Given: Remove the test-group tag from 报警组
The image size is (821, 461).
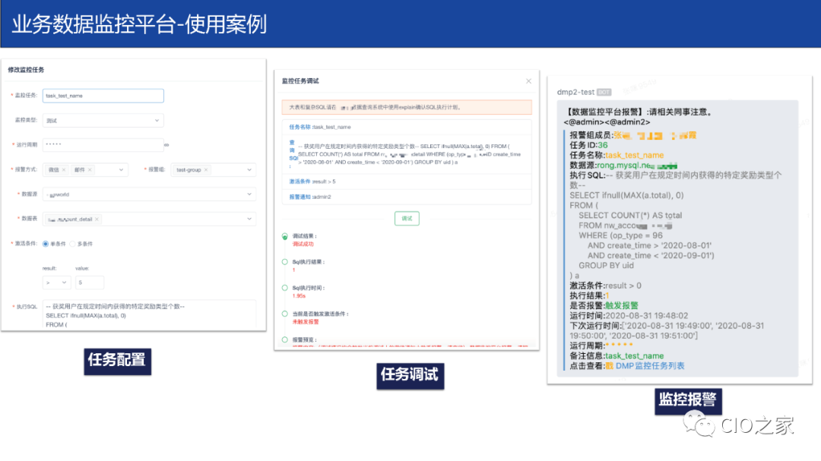Looking at the screenshot, I should (x=206, y=170).
